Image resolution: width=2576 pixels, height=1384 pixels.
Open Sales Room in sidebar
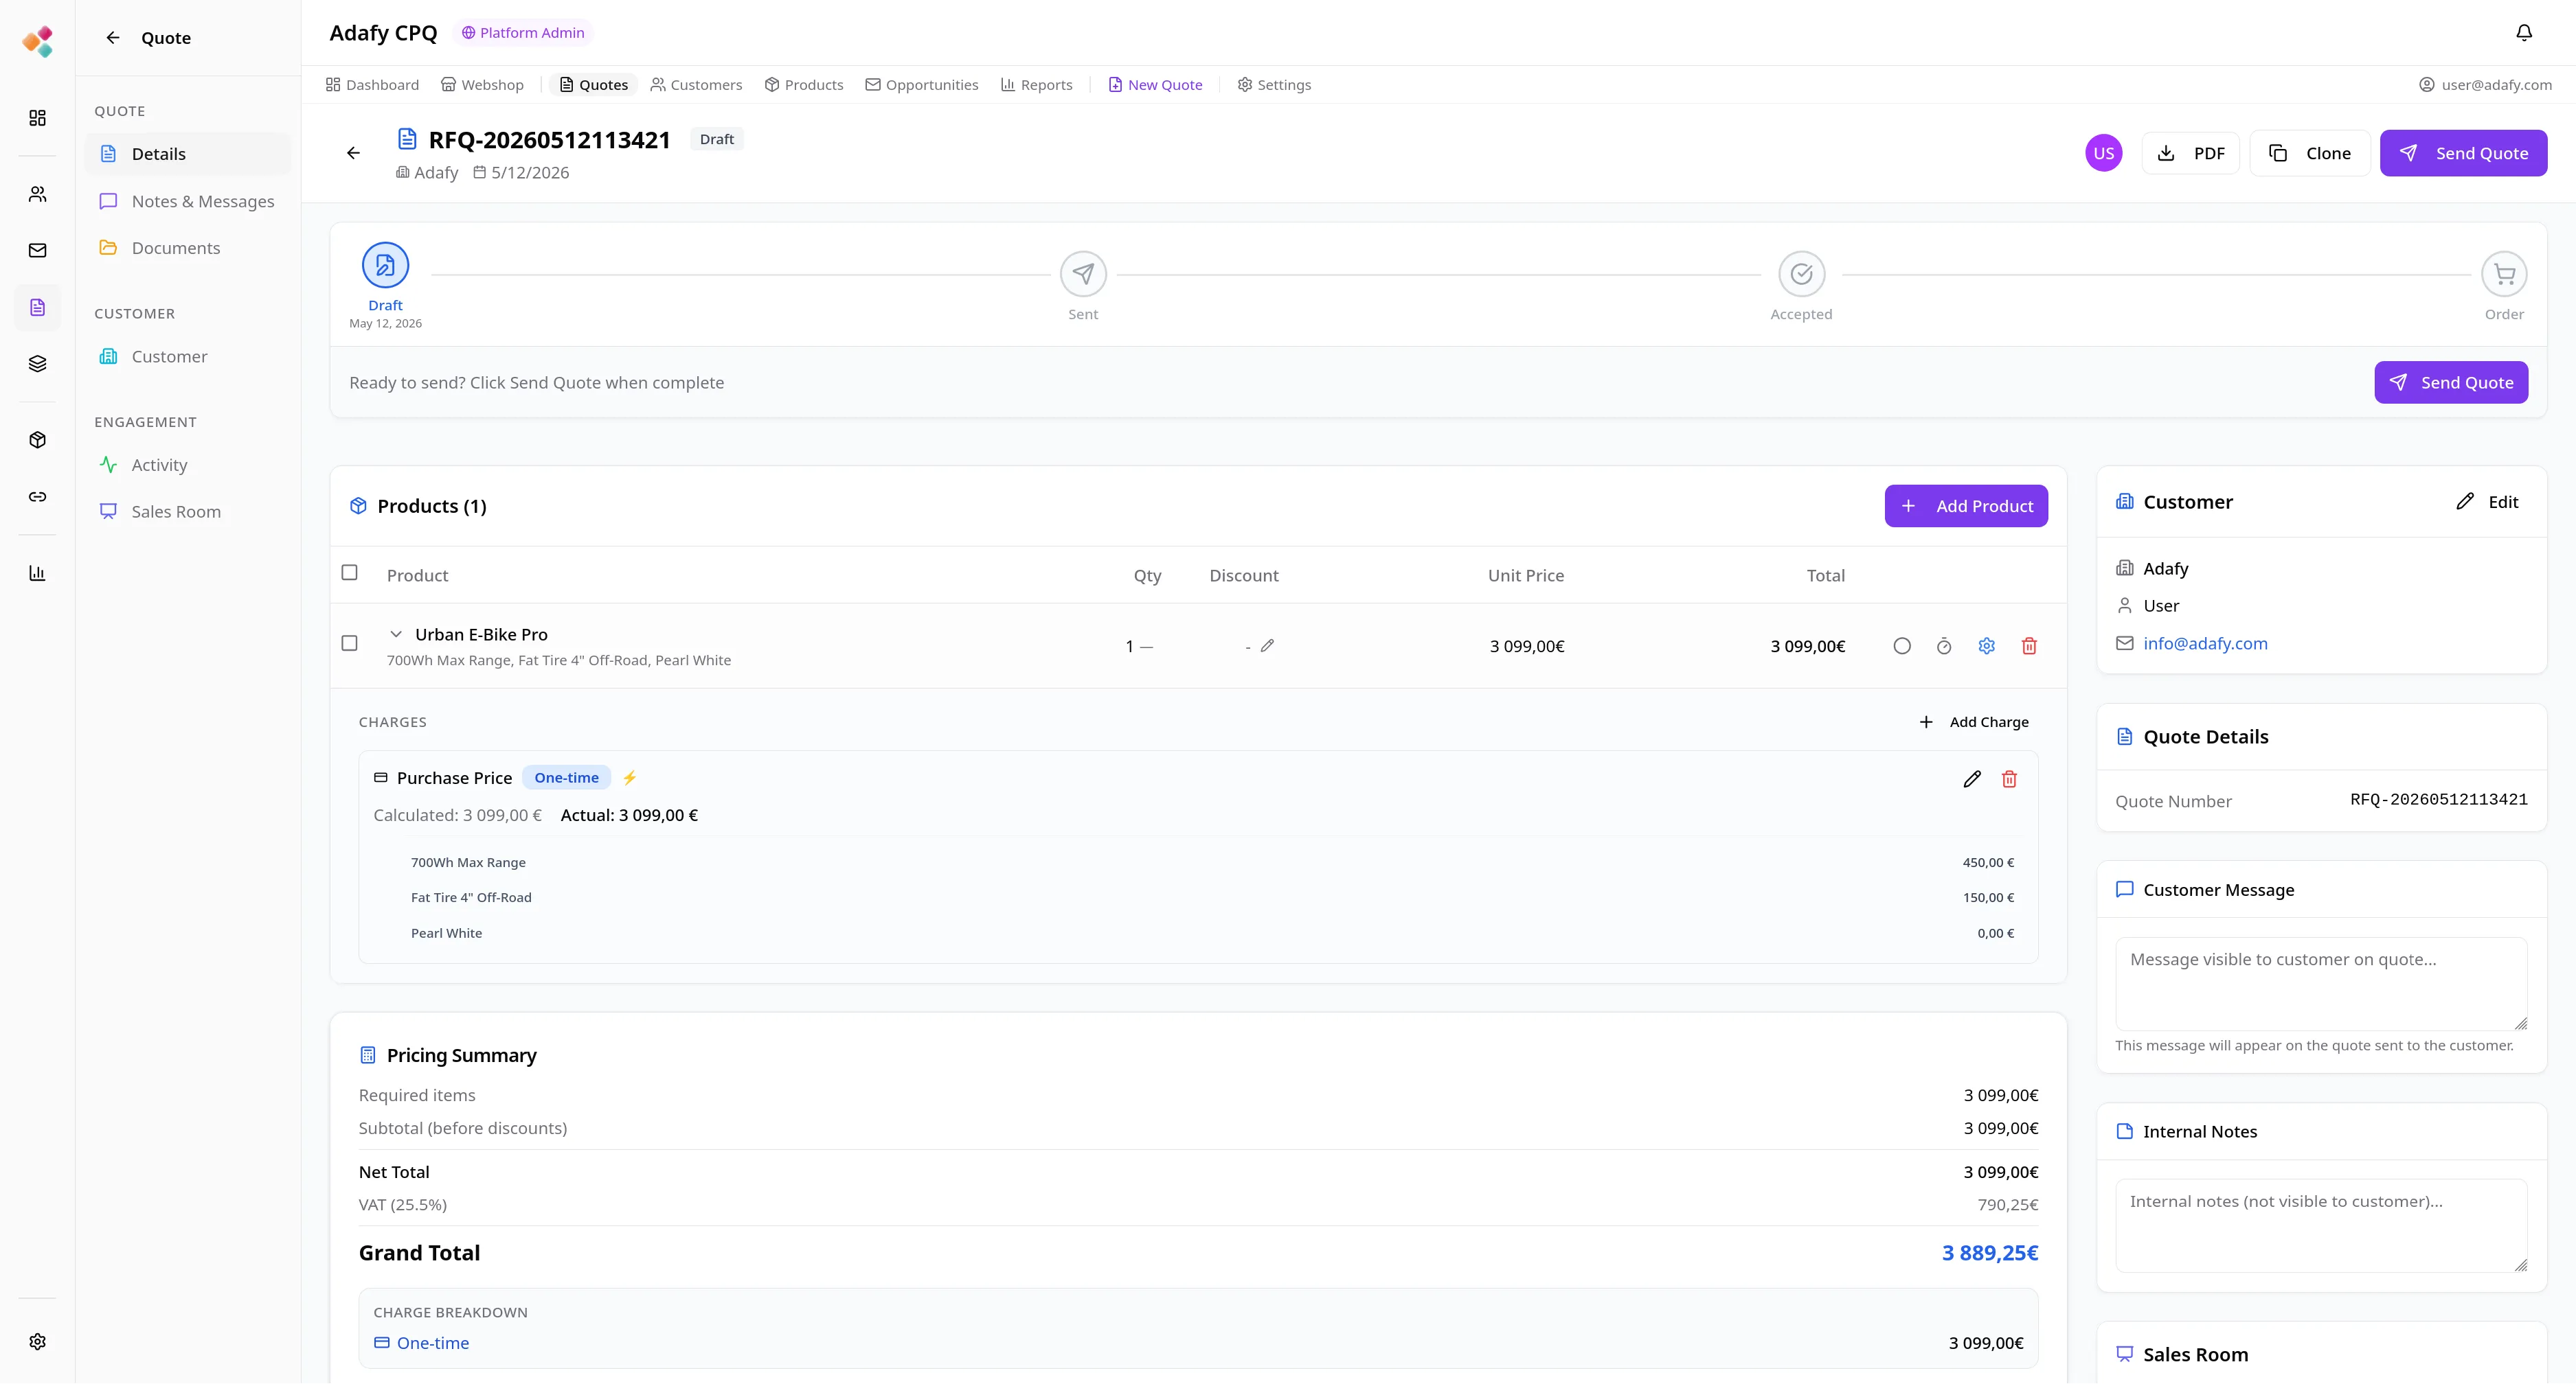(188, 511)
